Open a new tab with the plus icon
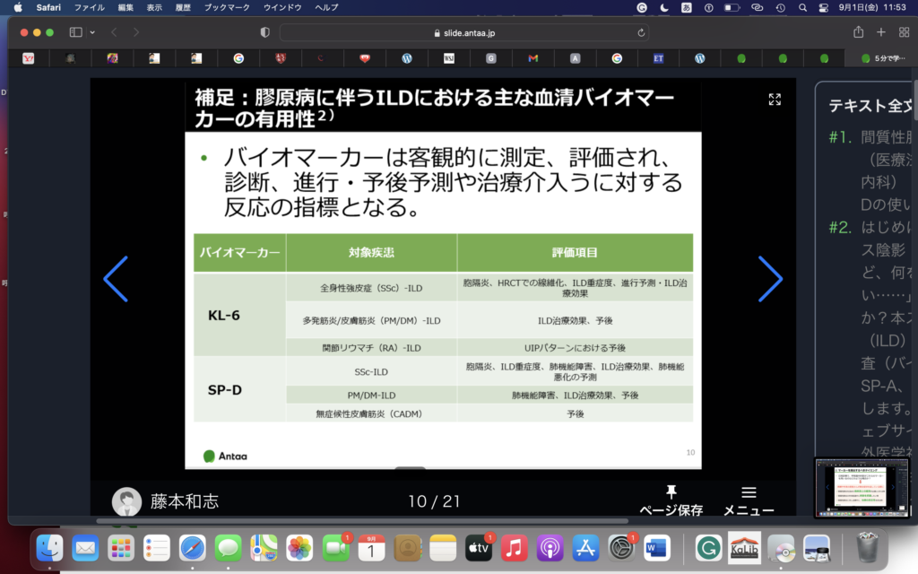The image size is (918, 574). click(x=881, y=32)
